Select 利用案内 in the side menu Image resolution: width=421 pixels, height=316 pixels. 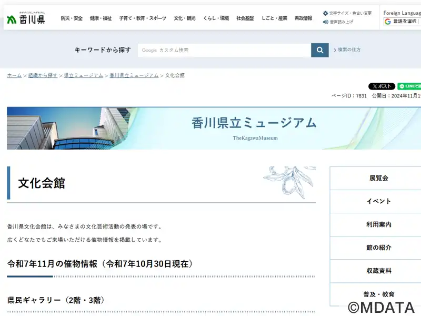(x=378, y=224)
